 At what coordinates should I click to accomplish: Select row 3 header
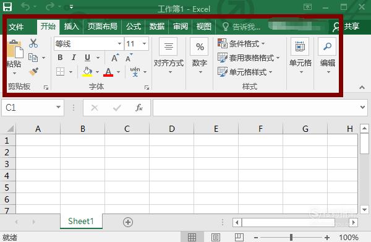coord(7,164)
